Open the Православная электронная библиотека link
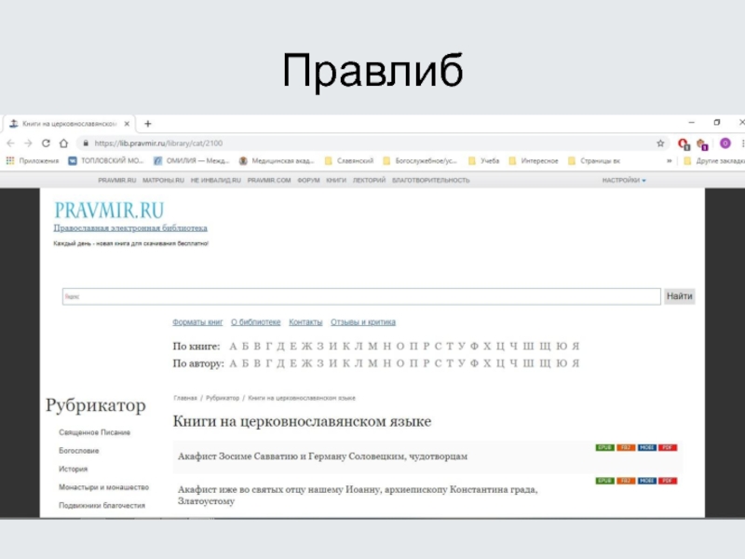This screenshot has height=559, width=745. click(130, 228)
